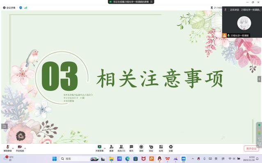262x163 pixels.
Task: Open the notification bell in tray
Action: click(x=257, y=159)
